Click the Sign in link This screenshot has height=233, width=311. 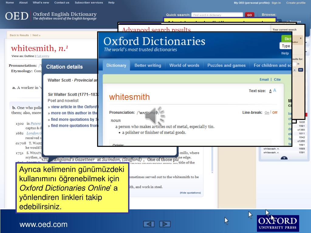(276, 3)
